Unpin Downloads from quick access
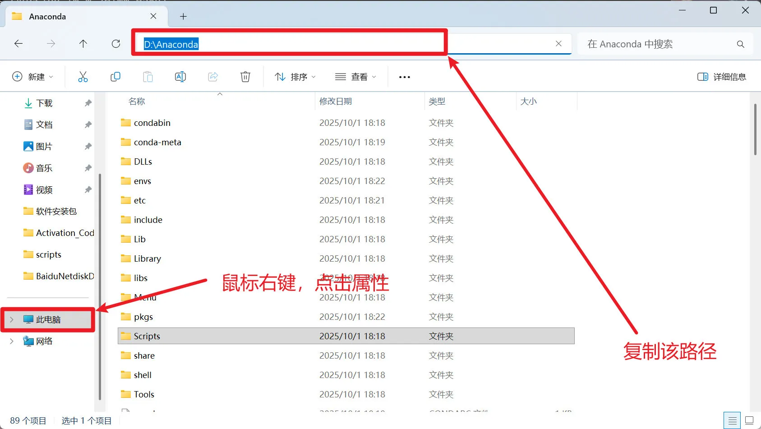This screenshot has height=429, width=761. [88, 103]
